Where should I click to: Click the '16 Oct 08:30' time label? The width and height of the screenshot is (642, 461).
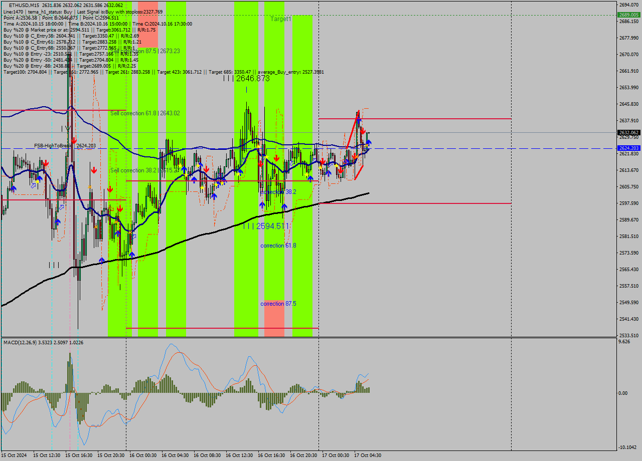[207, 455]
